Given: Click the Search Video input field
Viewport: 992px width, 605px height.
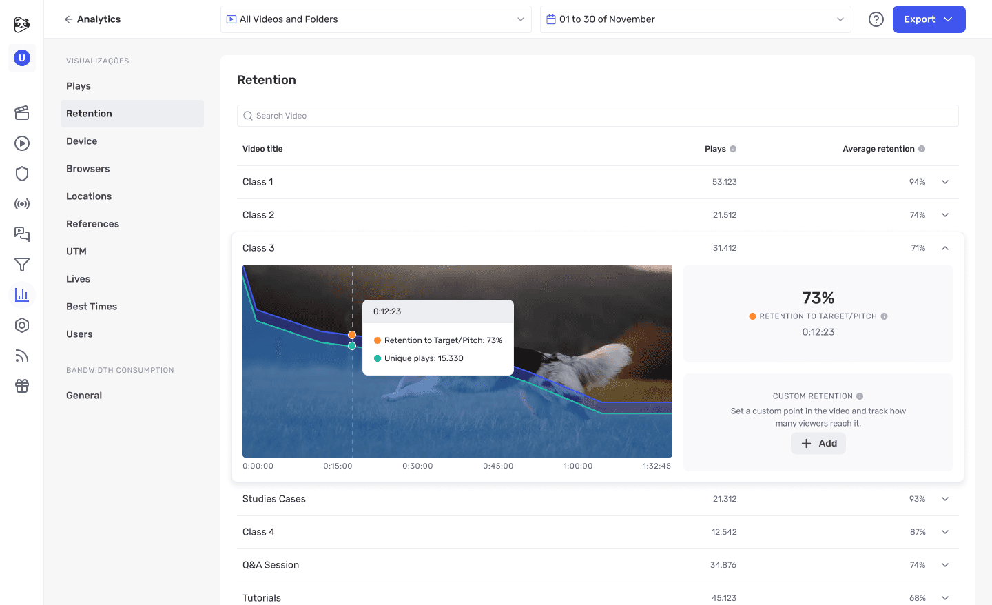Looking at the screenshot, I should tap(597, 115).
